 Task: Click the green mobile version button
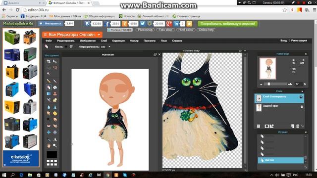[x=228, y=24]
